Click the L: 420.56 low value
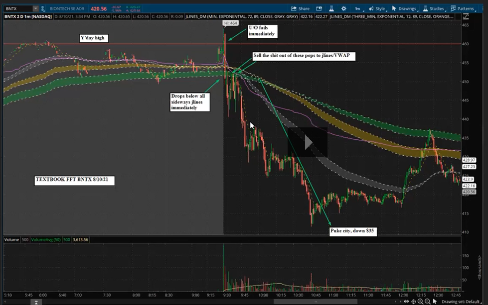Viewport: 488px width, 305px height. coord(141,16)
